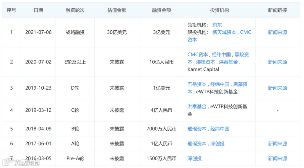Click the E轮及以上 round cell

(75, 62)
